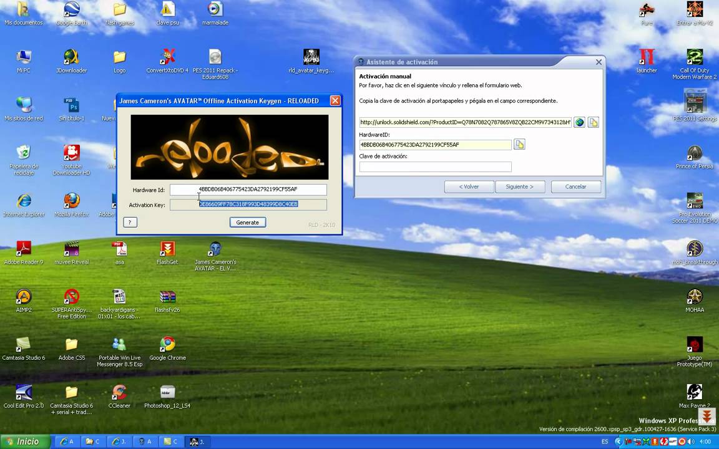This screenshot has height=449, width=719.
Task: Click the unlock.solidshield.com URL field
Action: coord(465,122)
